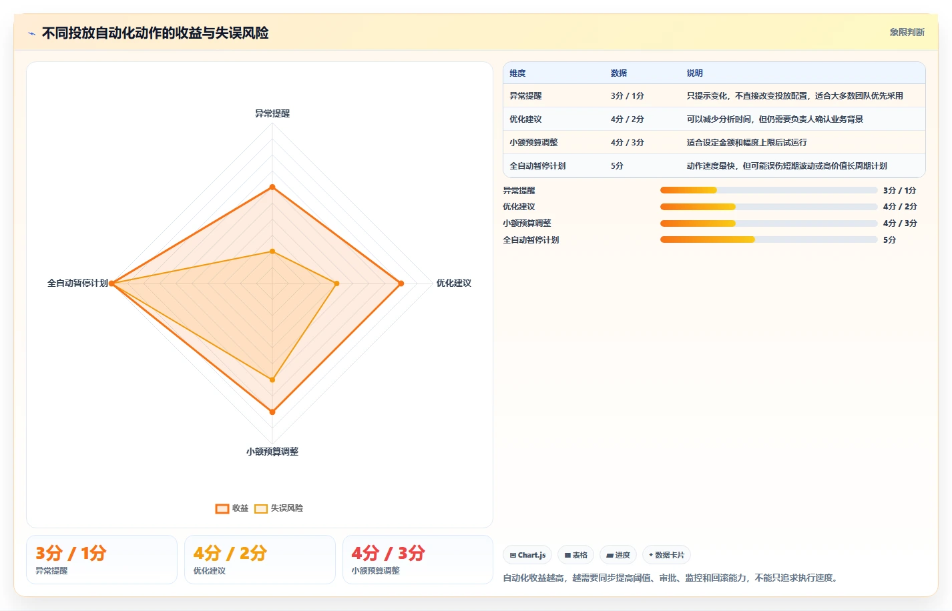The height and width of the screenshot is (611, 952).
Task: Click the 象限判断 tag in header
Action: click(907, 32)
